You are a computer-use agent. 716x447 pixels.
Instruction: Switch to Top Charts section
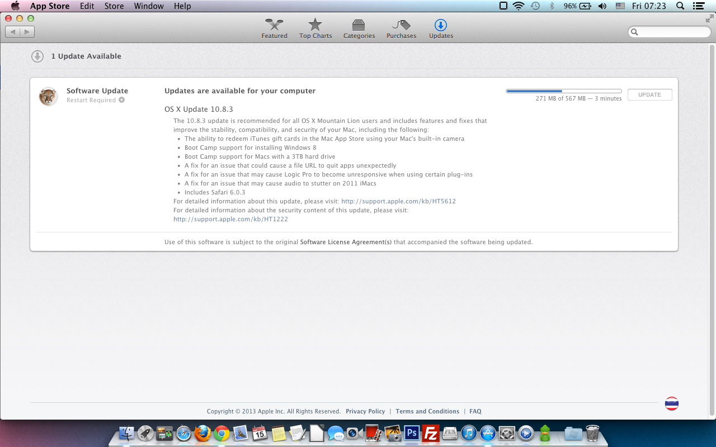pyautogui.click(x=315, y=28)
